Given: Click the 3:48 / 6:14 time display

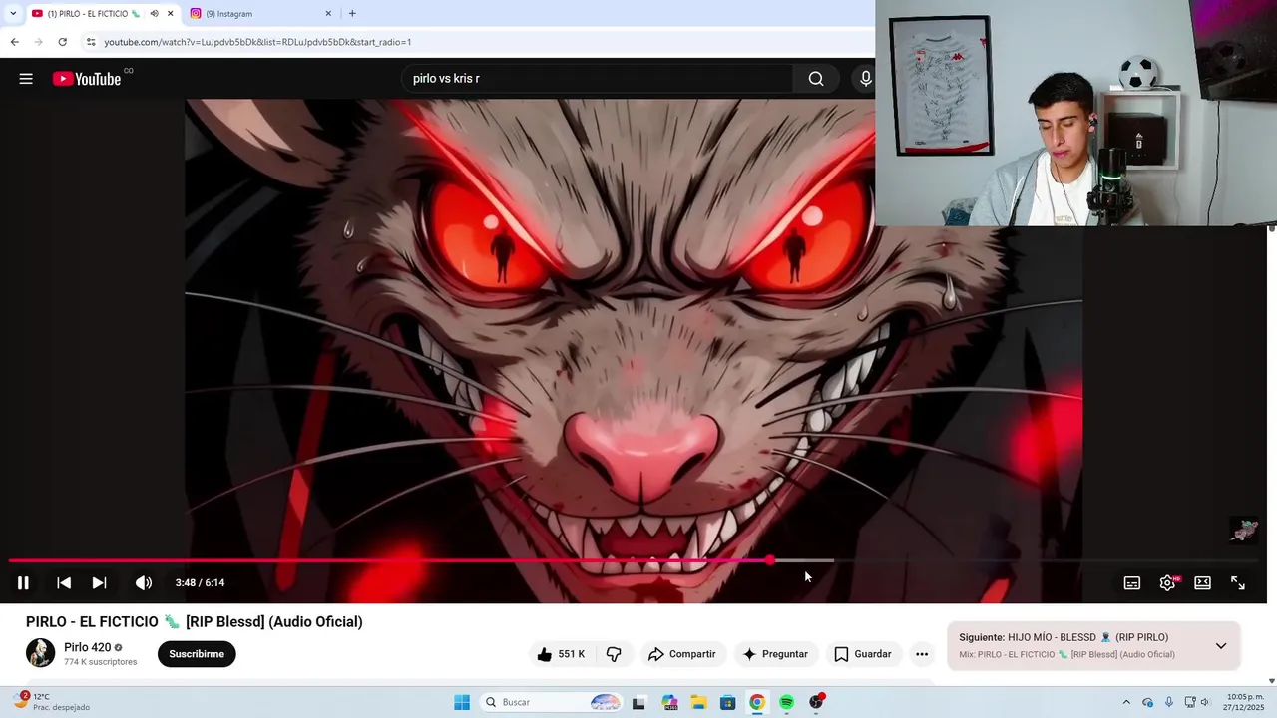Looking at the screenshot, I should pyautogui.click(x=200, y=583).
